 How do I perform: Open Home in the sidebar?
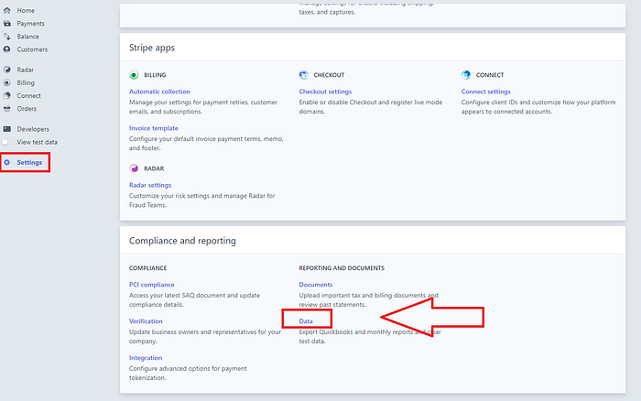click(x=26, y=10)
